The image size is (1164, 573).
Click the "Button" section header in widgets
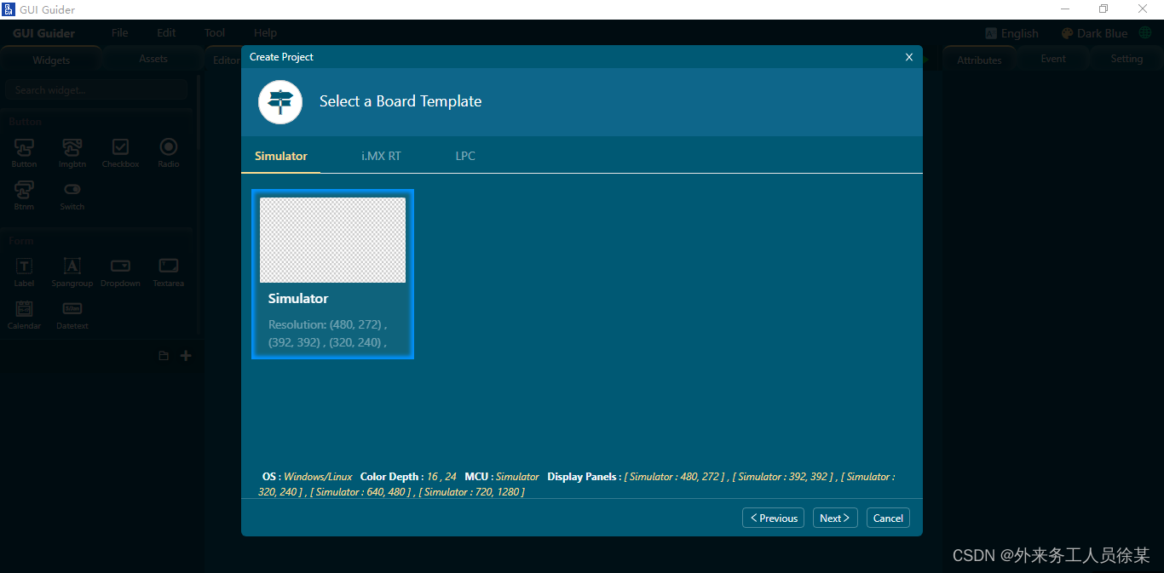click(25, 122)
